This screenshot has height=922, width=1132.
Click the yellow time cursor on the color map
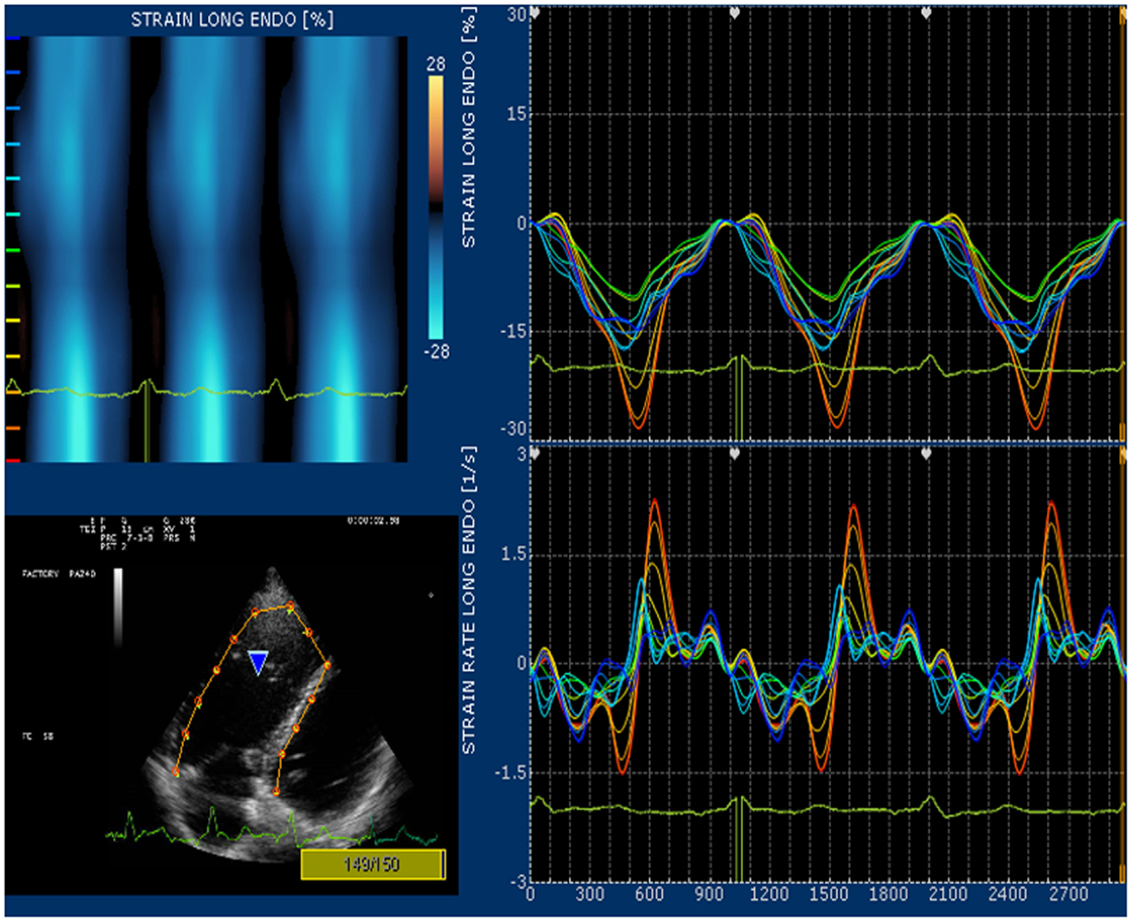point(147,421)
